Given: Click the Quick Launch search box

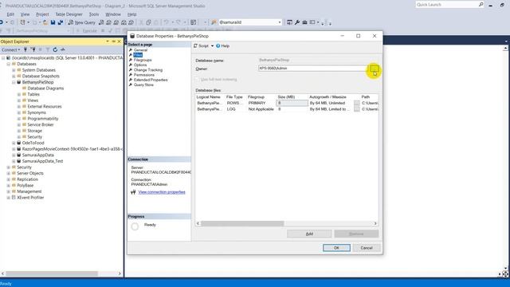Looking at the screenshot, I should tap(449, 5).
